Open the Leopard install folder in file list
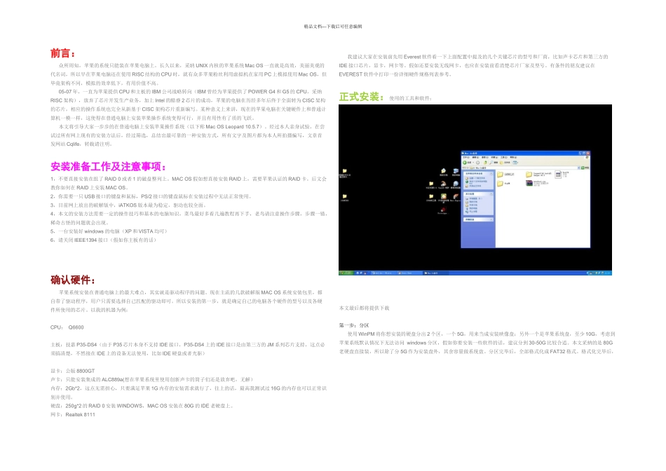The image size is (666, 471). coord(529,174)
